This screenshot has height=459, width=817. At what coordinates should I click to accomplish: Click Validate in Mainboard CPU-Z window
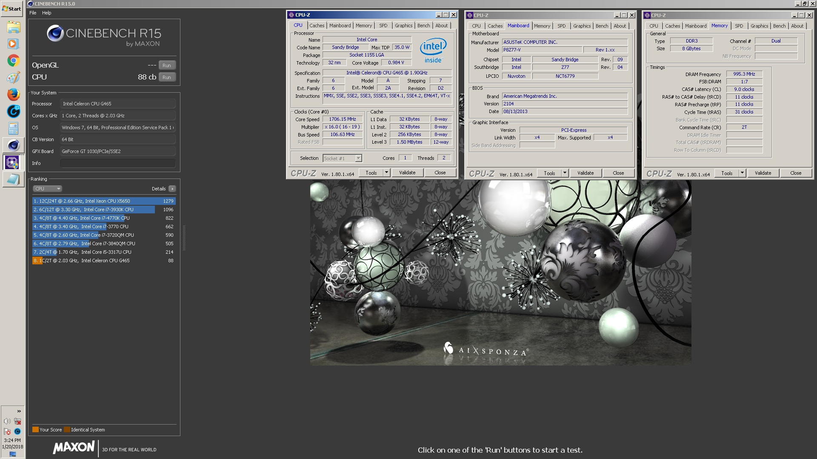click(x=586, y=173)
